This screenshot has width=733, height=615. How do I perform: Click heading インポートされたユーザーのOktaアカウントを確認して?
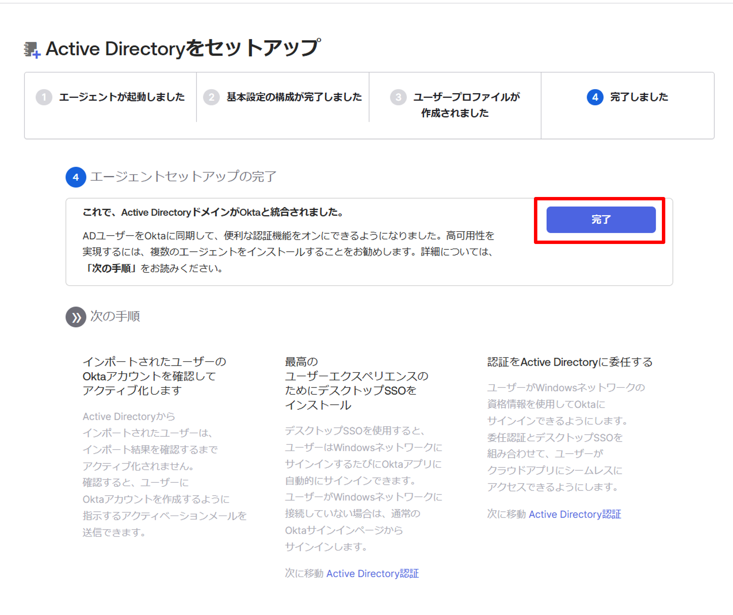[x=154, y=376]
